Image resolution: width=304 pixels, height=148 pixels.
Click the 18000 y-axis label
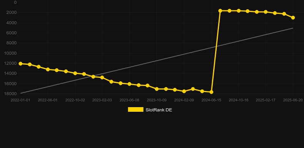[10, 94]
